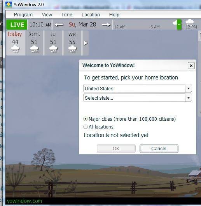This screenshot has width=201, height=206.
Task: Open the Program menu
Action: 23,14
